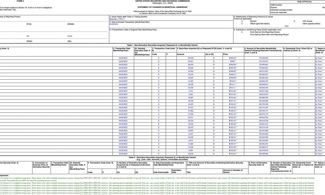This screenshot has height=195, width=325.
Task: Click the amount 6,413
Action: click(x=190, y=140)
